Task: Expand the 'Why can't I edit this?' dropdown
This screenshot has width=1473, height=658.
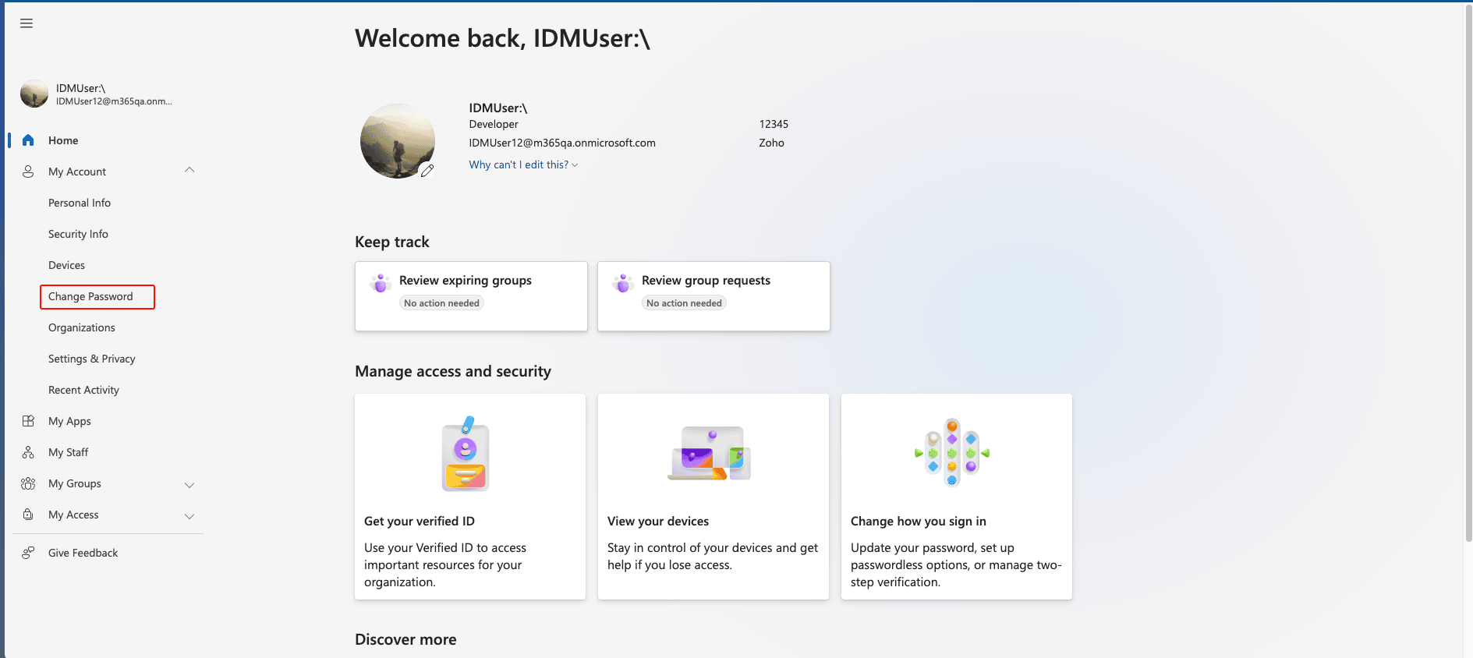Action: click(523, 164)
